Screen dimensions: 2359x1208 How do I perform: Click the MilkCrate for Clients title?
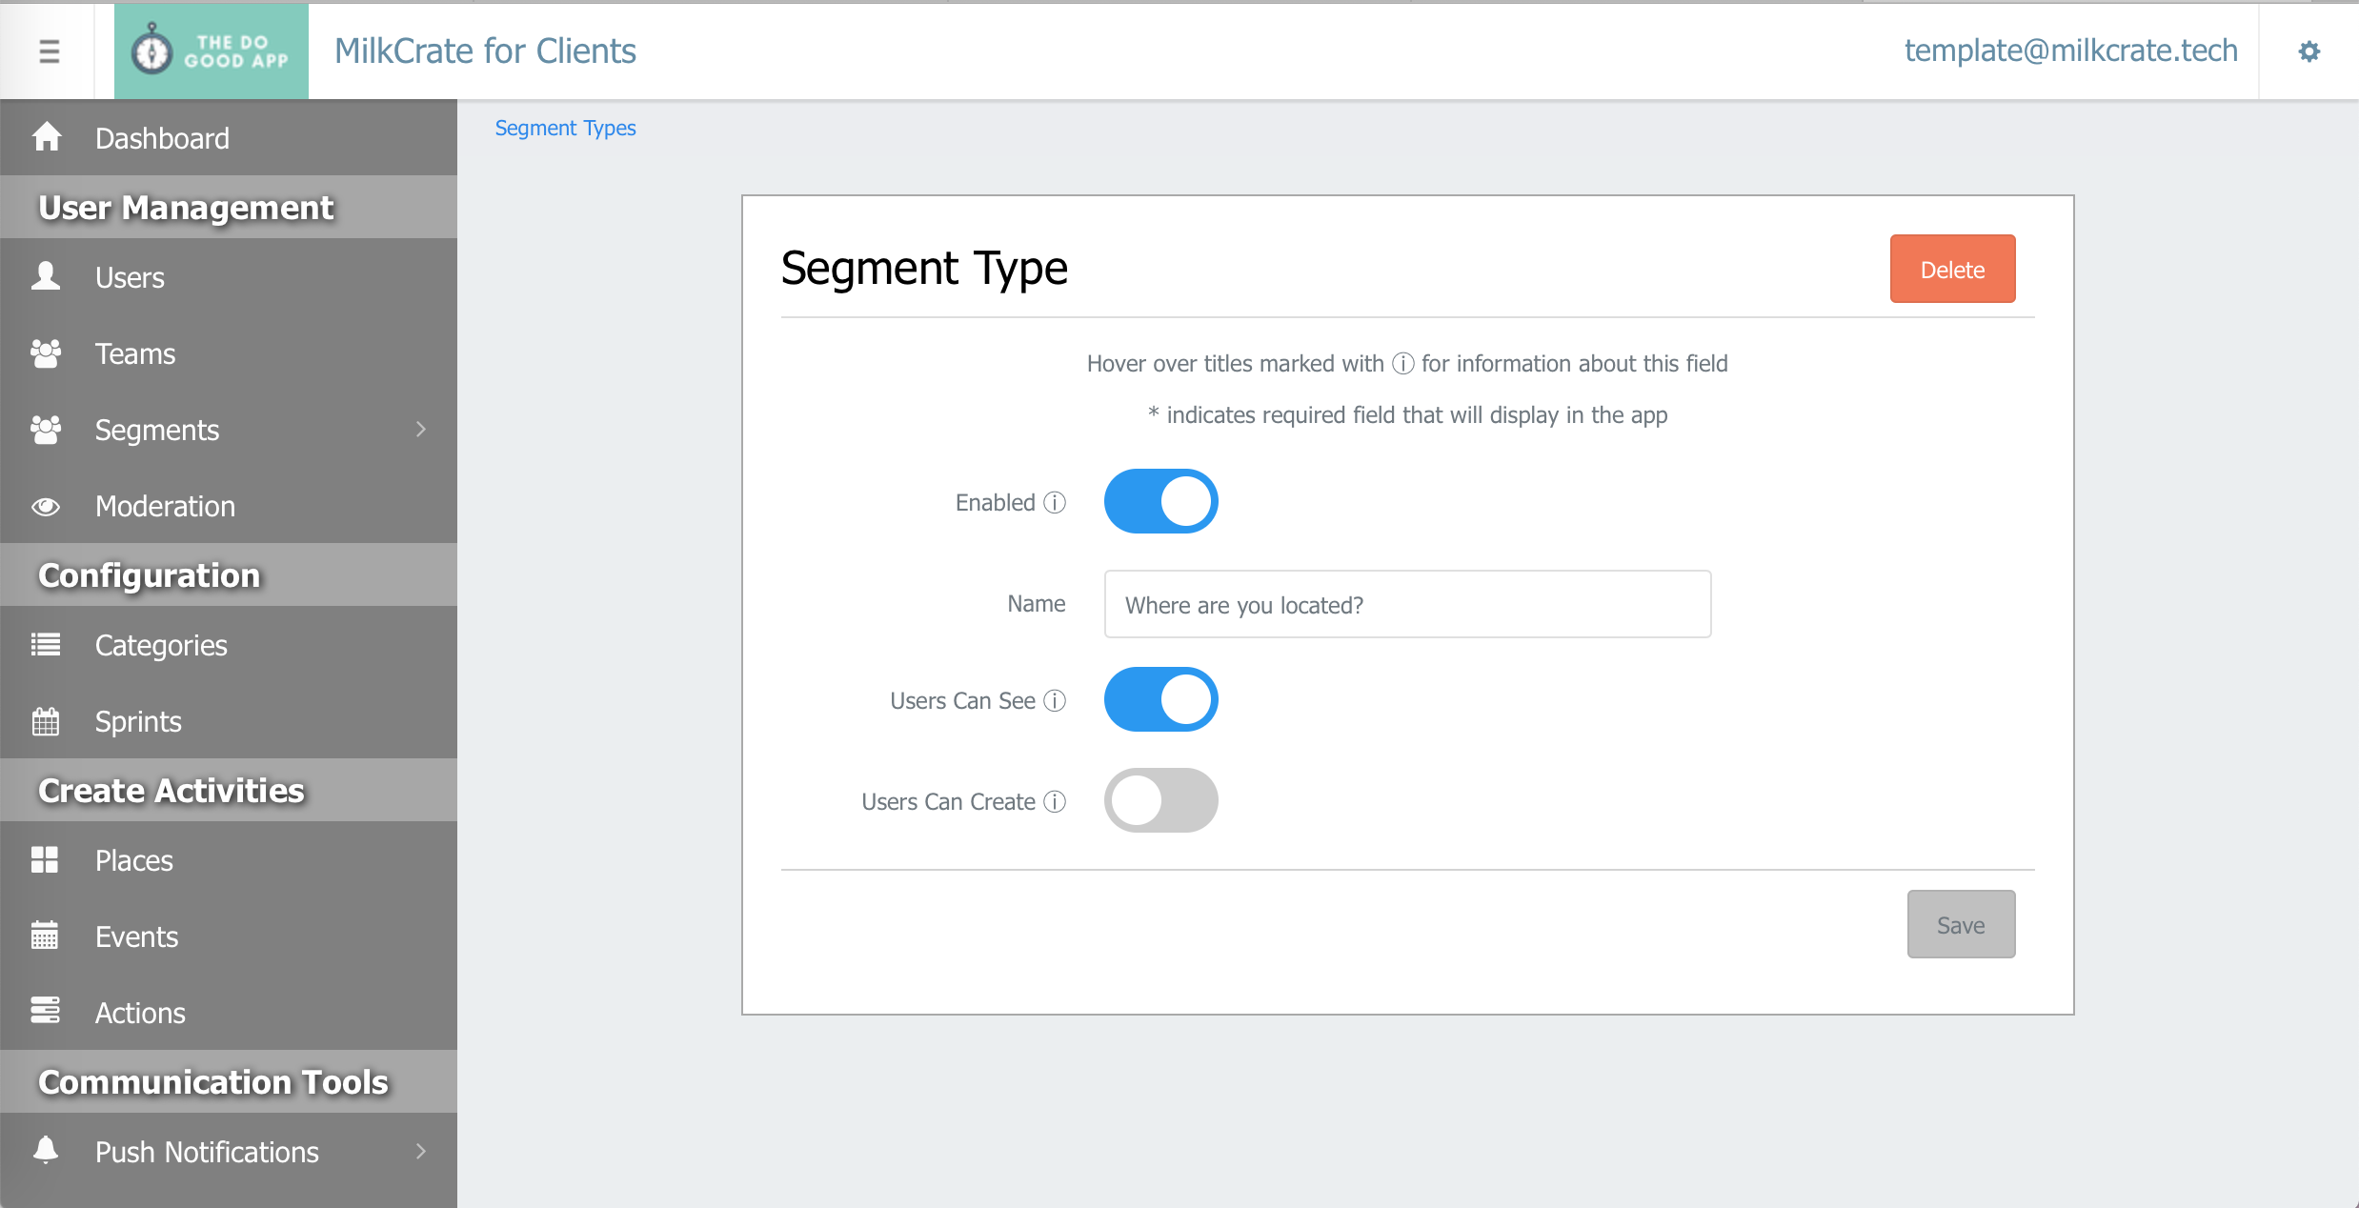tap(485, 50)
